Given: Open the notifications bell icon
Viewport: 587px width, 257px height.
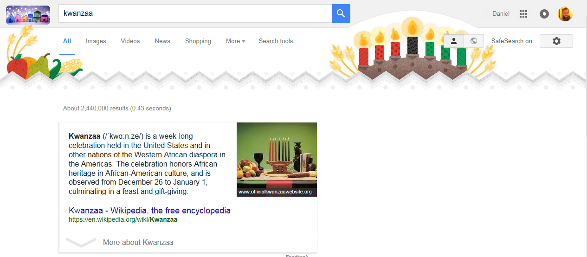Looking at the screenshot, I should (x=544, y=14).
